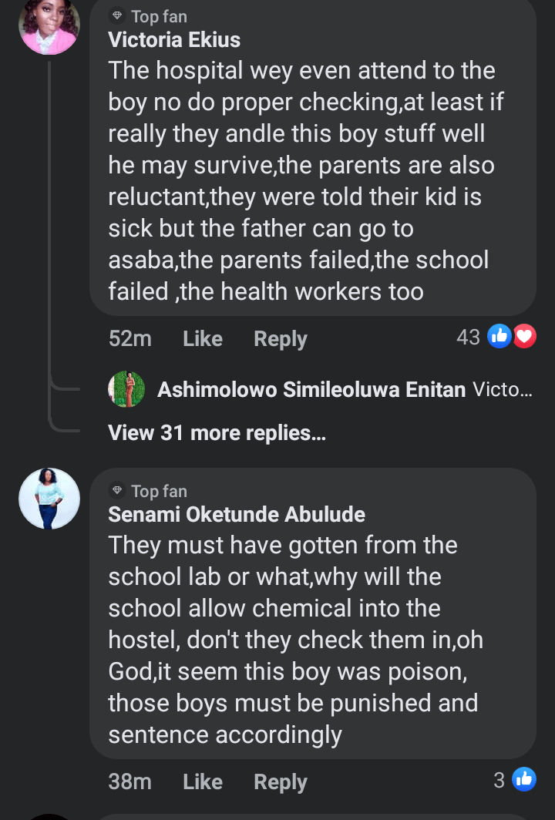Image resolution: width=555 pixels, height=820 pixels.
Task: Click the Top fan diamond badge above Victoria Ekius
Action: coord(117,15)
